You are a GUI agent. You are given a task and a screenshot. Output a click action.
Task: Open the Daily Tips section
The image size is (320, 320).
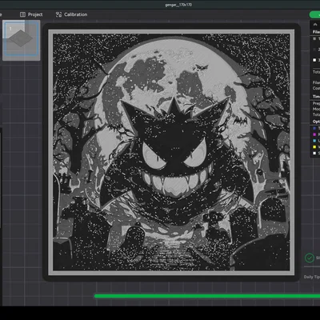[x=312, y=277]
